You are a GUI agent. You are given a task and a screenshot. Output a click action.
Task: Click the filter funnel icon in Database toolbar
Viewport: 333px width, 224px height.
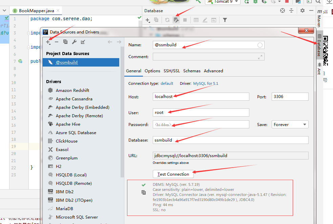(x=225, y=20)
